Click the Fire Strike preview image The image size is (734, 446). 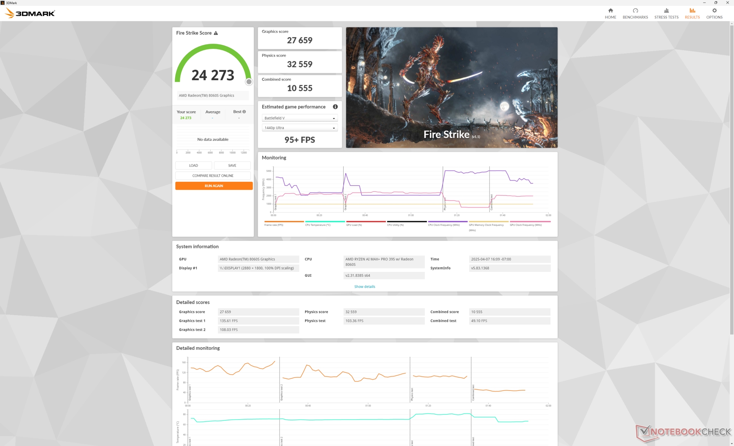[451, 87]
